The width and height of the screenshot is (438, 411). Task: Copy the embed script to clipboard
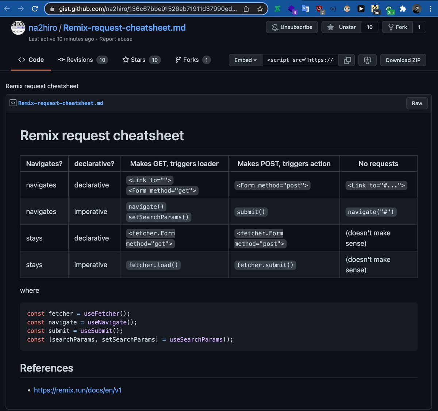[347, 60]
